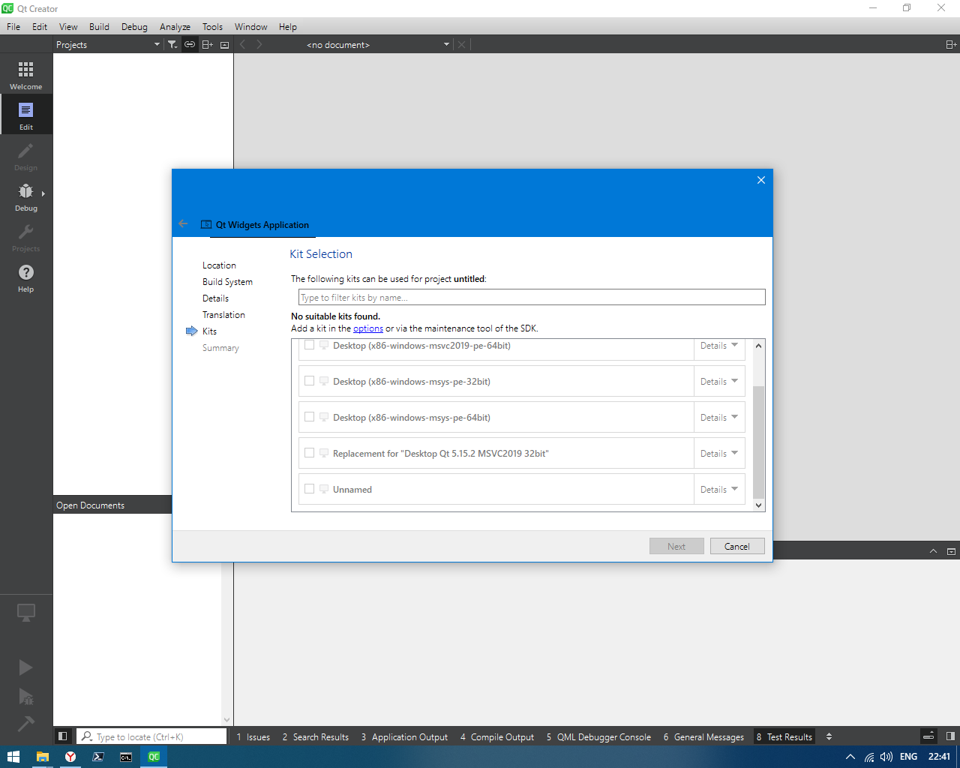Check the Desktop msys-pe-64bit kit
Image resolution: width=960 pixels, height=768 pixels.
coord(309,417)
